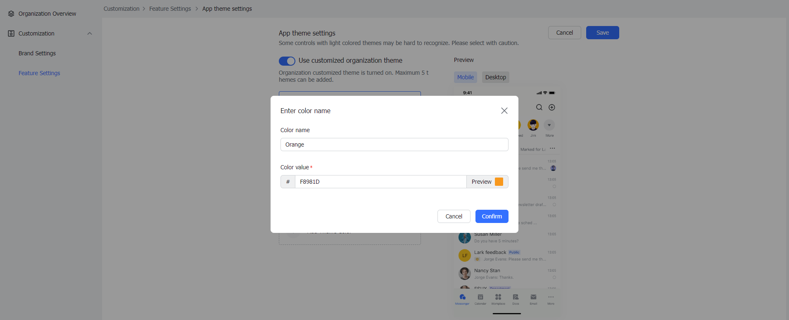Switch preview to the Desktop tab

click(x=496, y=77)
